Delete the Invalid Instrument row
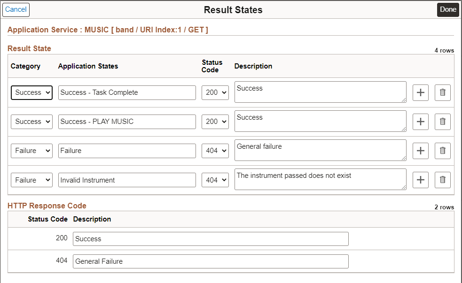The width and height of the screenshot is (462, 283). [442, 179]
